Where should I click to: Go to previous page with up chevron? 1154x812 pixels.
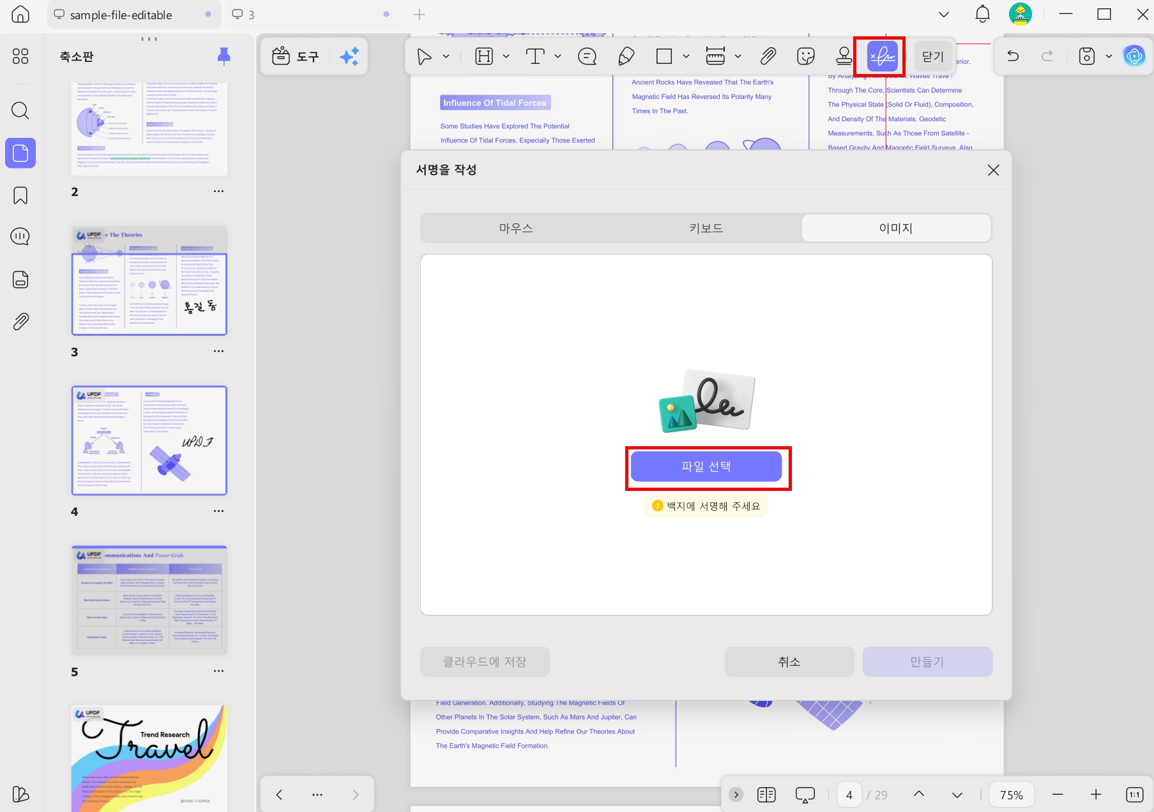tap(919, 794)
